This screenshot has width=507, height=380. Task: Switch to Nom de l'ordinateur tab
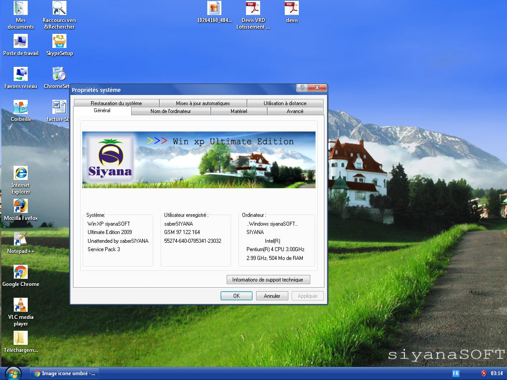171,111
